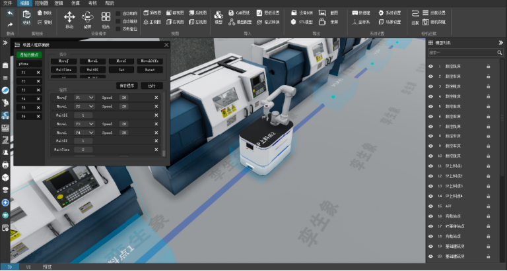Click the 运行 run button
This screenshot has height=271, width=507.
[152, 86]
